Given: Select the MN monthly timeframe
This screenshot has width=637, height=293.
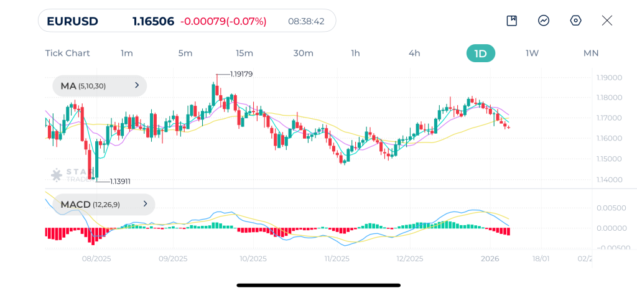Looking at the screenshot, I should 591,53.
